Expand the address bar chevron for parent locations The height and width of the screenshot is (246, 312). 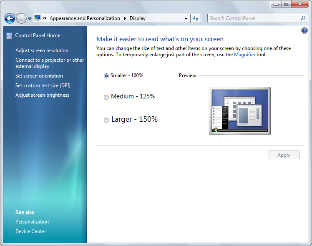click(x=45, y=18)
